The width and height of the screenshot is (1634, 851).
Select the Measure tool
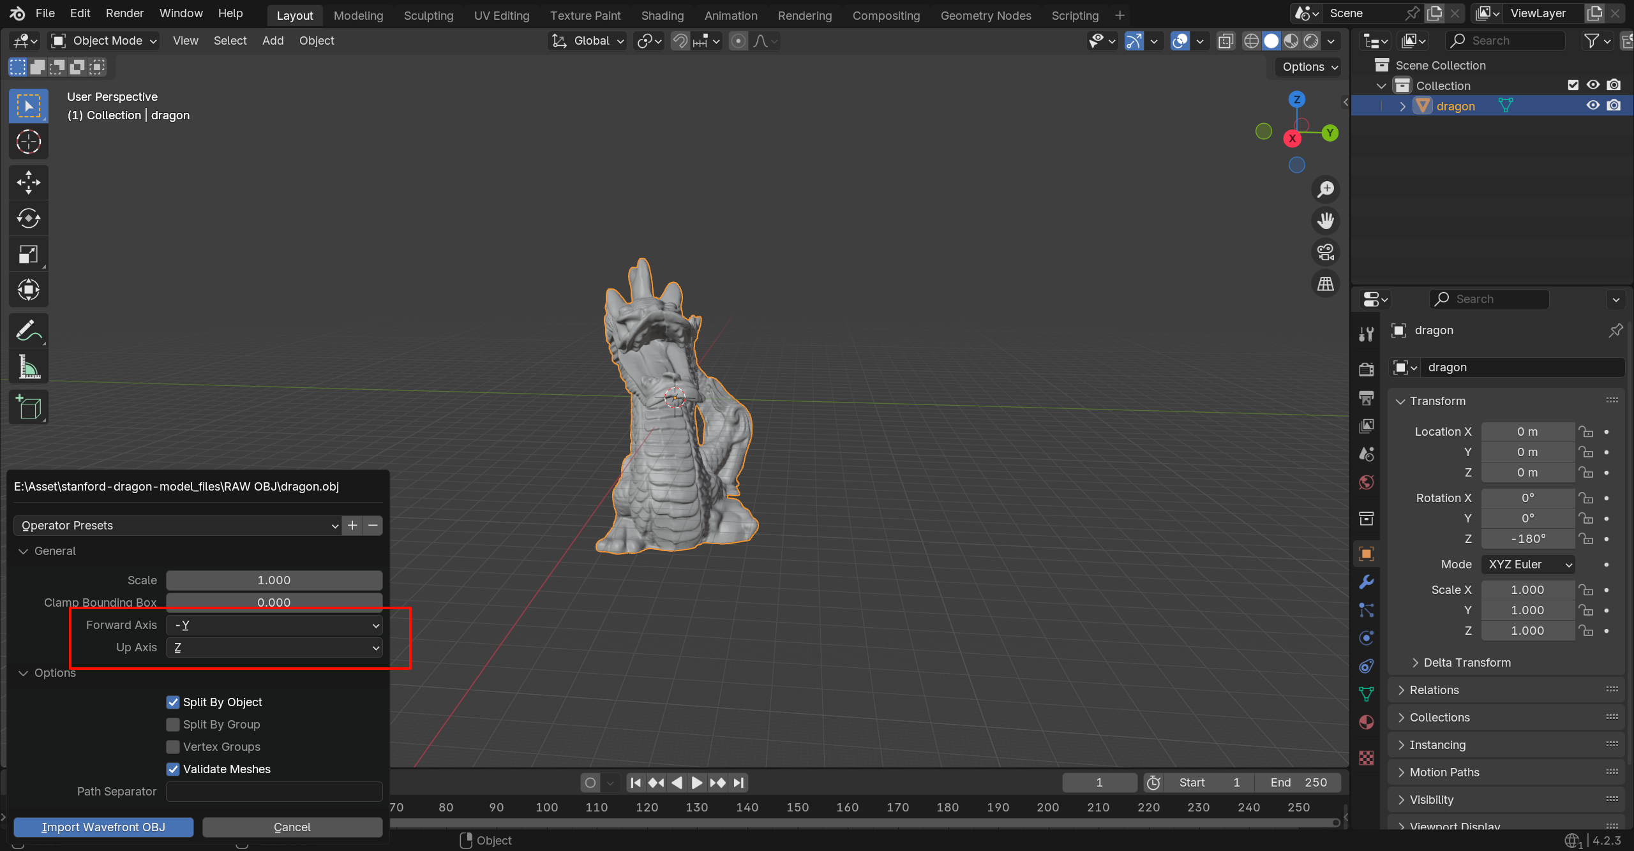click(x=28, y=367)
